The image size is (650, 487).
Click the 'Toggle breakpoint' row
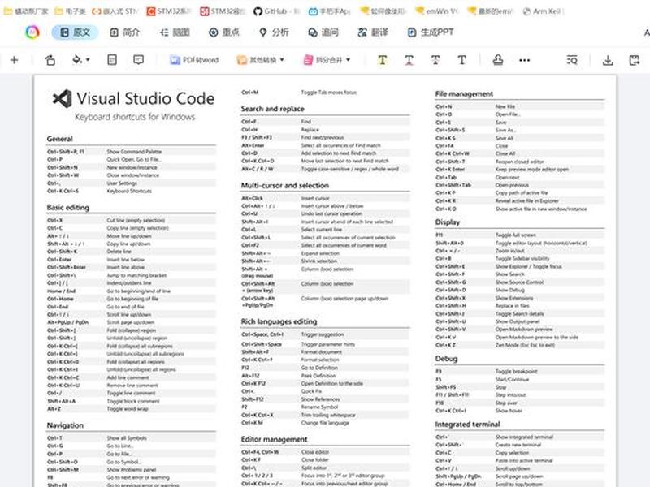point(519,372)
